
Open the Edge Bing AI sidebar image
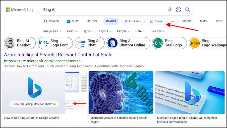[190, 93]
